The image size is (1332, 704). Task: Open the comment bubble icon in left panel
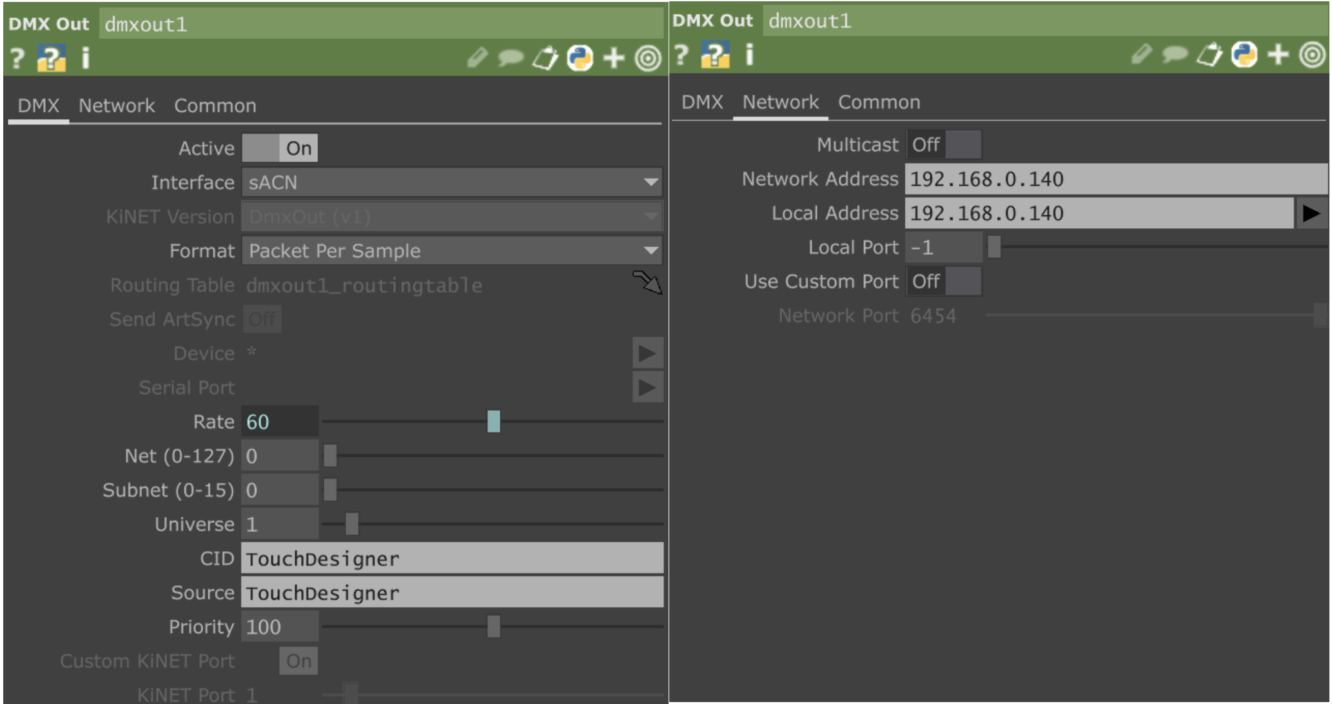pos(511,58)
